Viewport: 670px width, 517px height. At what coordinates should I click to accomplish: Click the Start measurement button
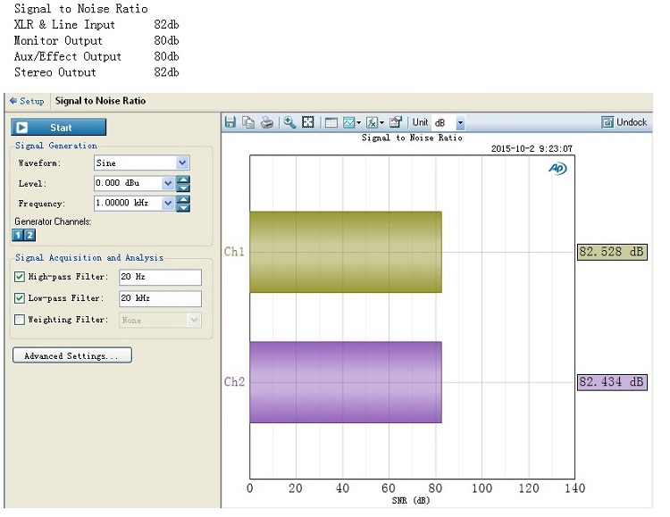tap(60, 128)
